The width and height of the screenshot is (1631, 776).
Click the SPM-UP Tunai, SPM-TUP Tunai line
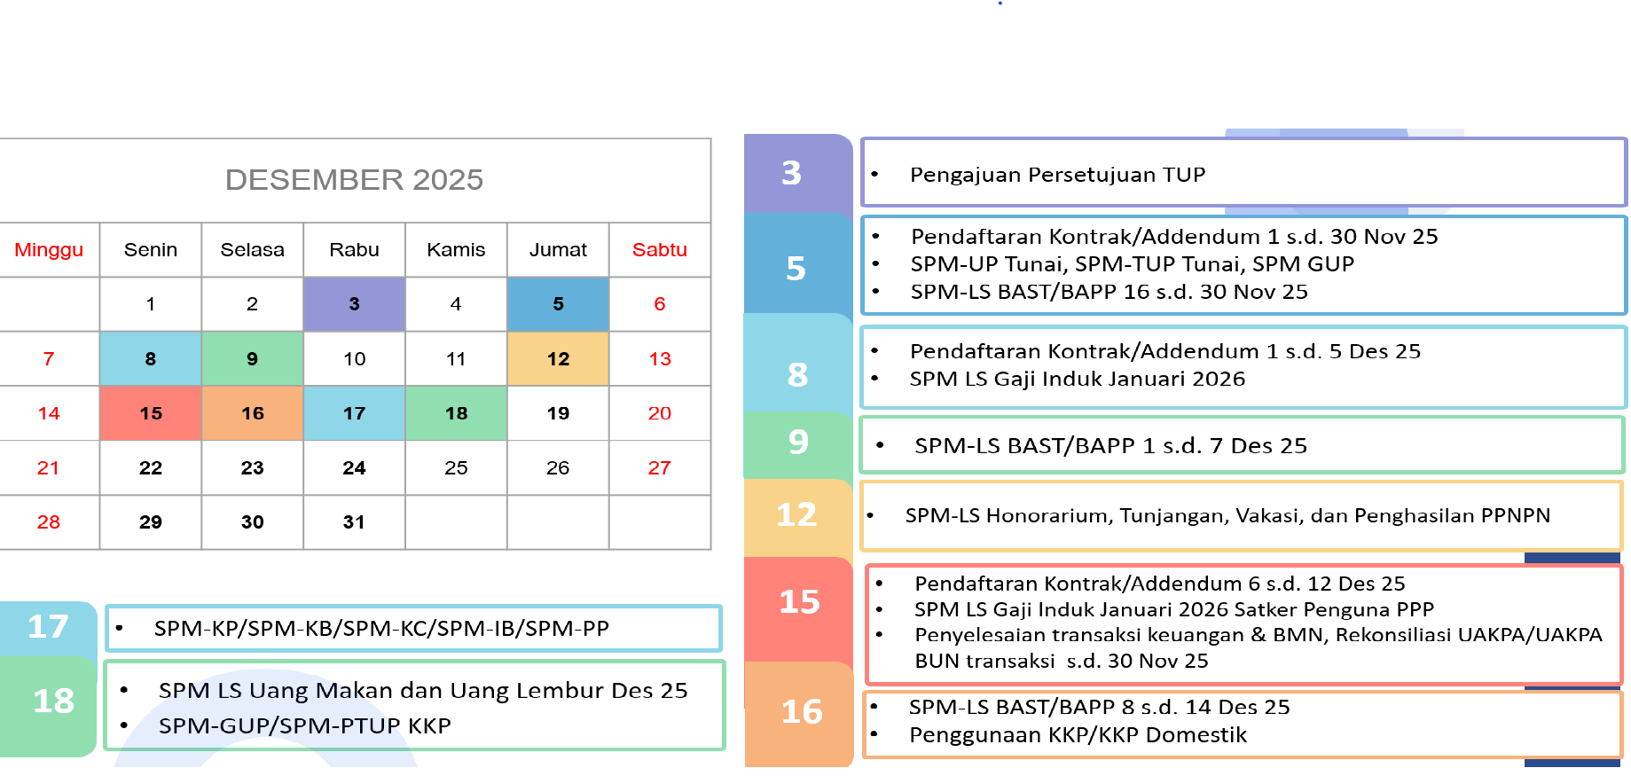coord(1132,264)
